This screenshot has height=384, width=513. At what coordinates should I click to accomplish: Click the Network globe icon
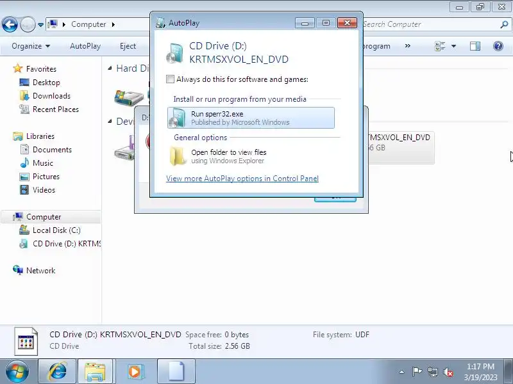[18, 270]
